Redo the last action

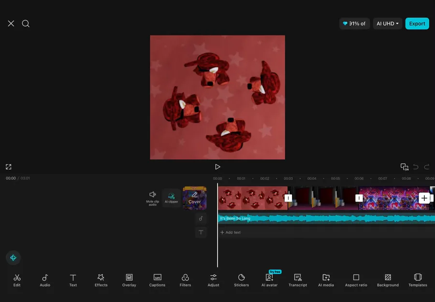coord(427,167)
